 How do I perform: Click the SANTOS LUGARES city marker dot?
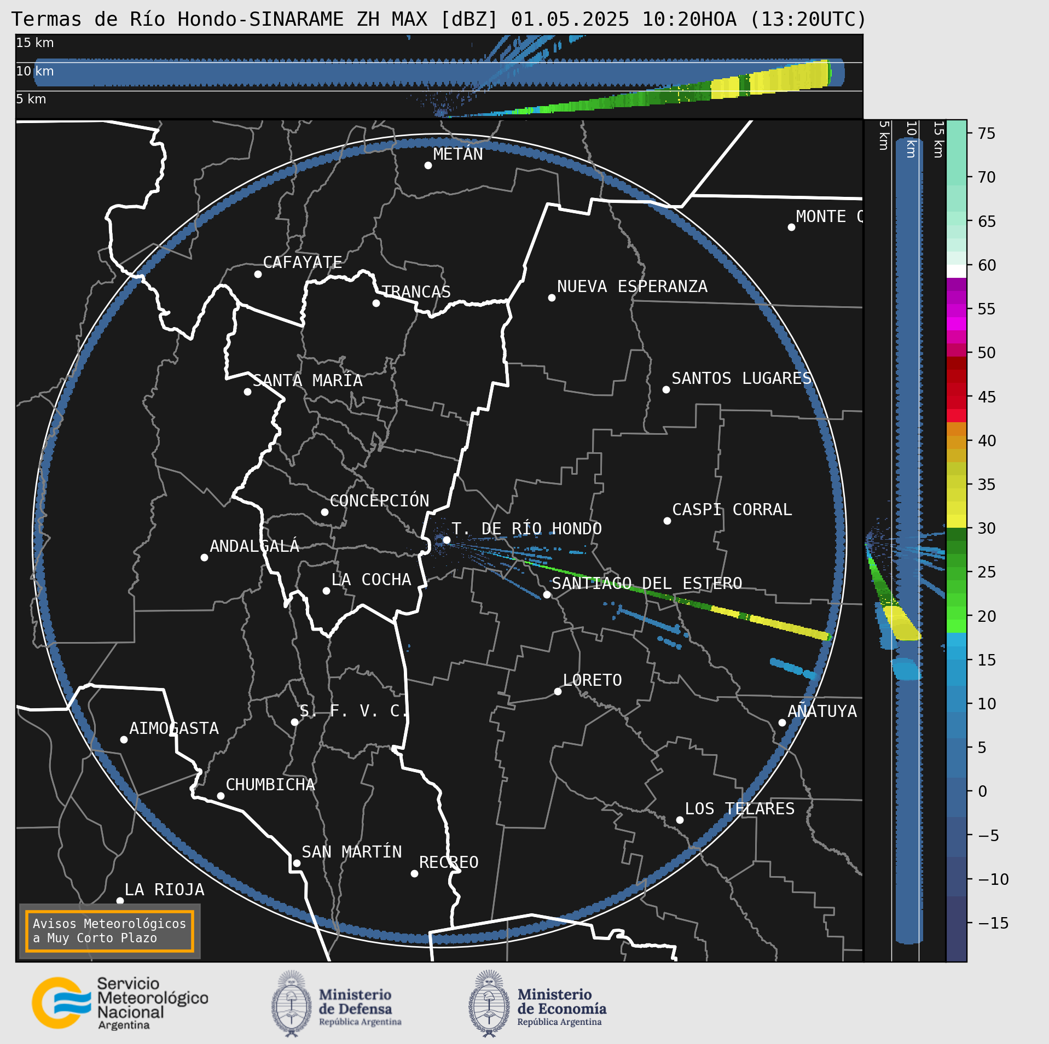click(666, 389)
